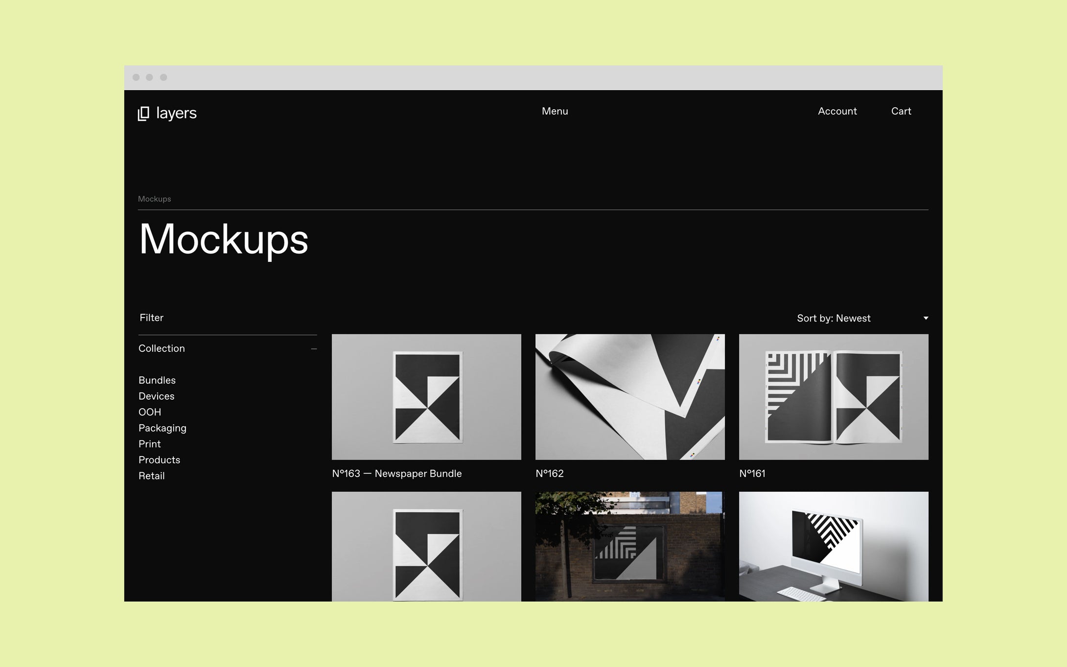
Task: Filter by OOH collection
Action: pos(149,412)
